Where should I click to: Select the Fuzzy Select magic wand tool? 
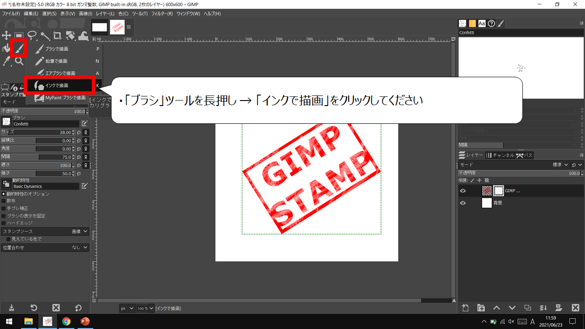pos(45,35)
